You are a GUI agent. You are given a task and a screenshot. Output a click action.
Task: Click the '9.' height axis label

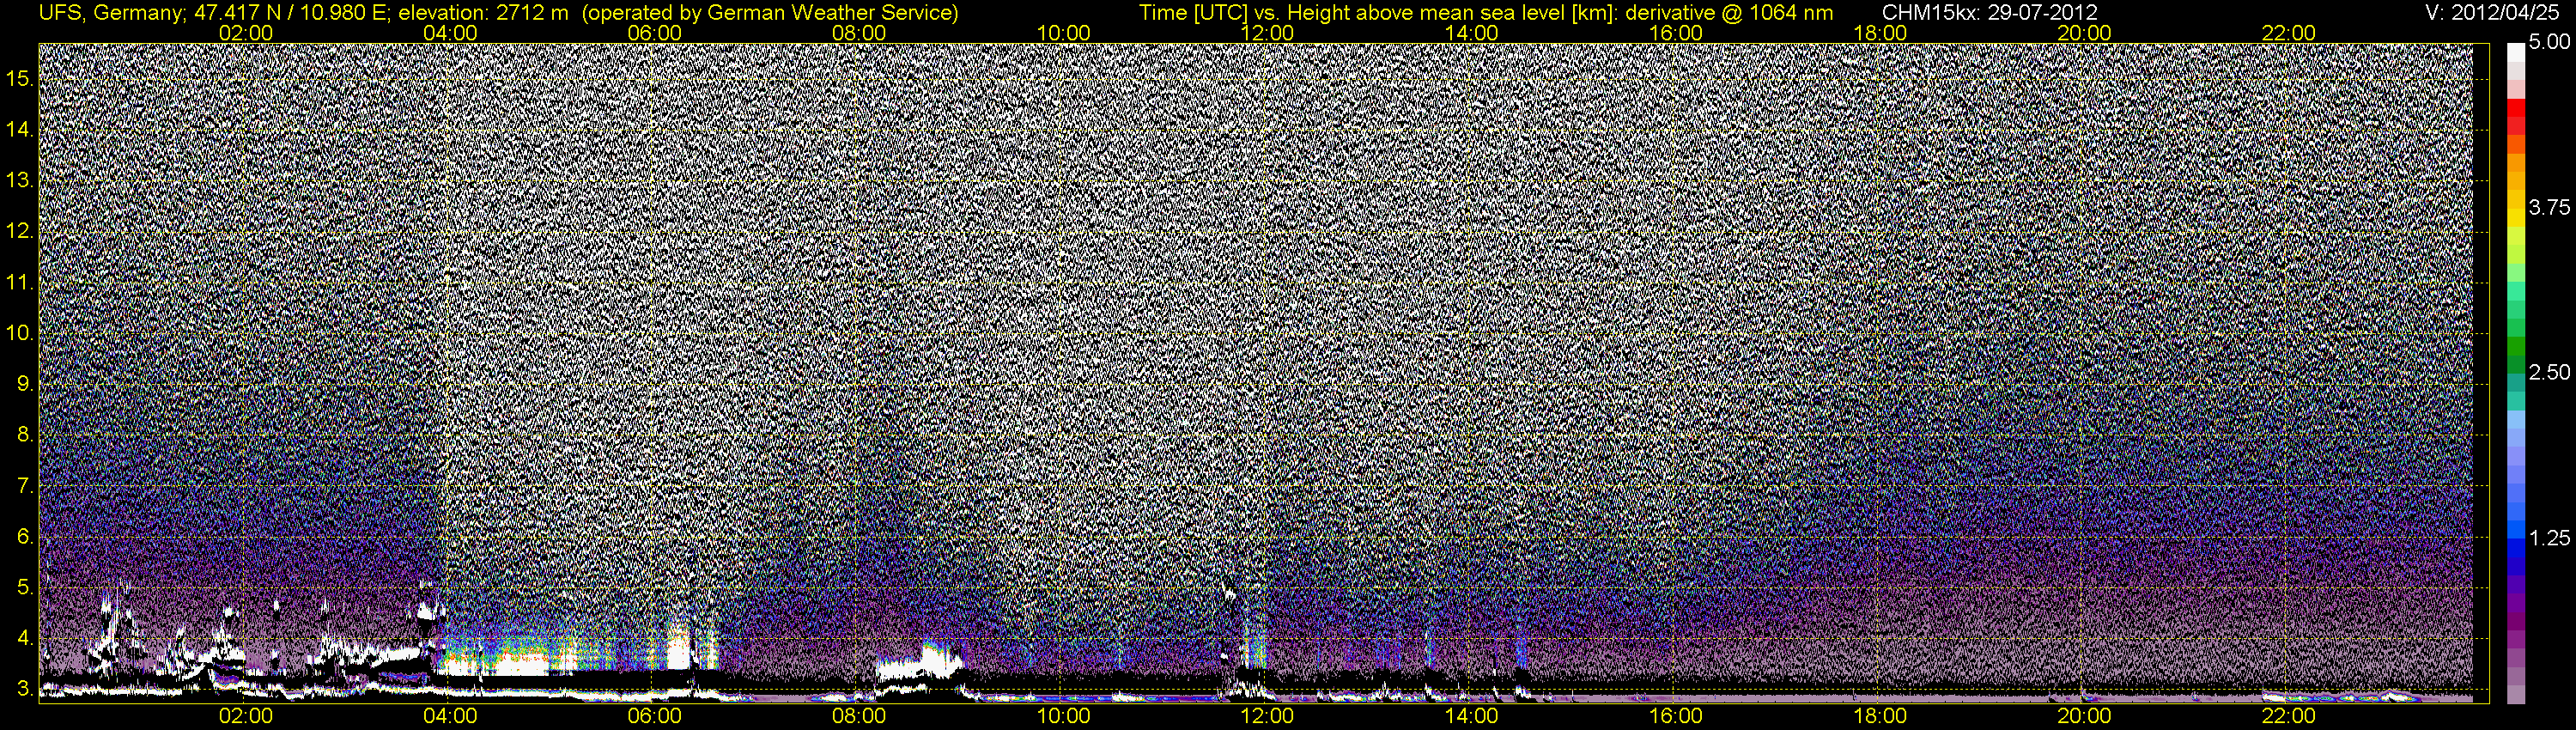pos(26,384)
